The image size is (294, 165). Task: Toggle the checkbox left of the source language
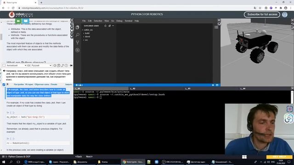[x=4, y=66]
